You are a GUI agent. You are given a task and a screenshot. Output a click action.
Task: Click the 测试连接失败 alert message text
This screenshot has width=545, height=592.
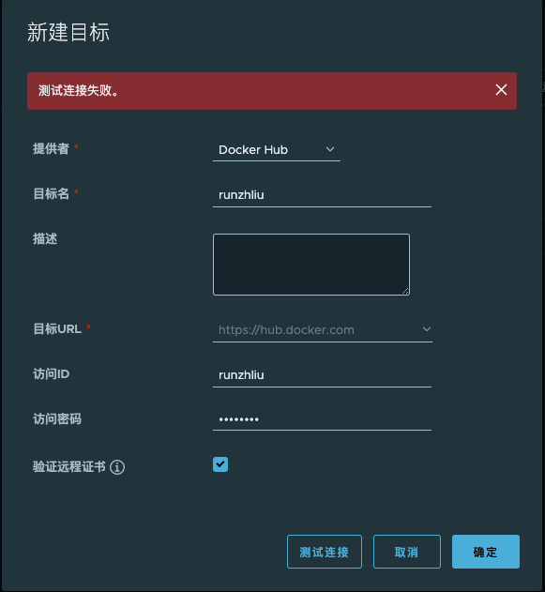(x=78, y=91)
